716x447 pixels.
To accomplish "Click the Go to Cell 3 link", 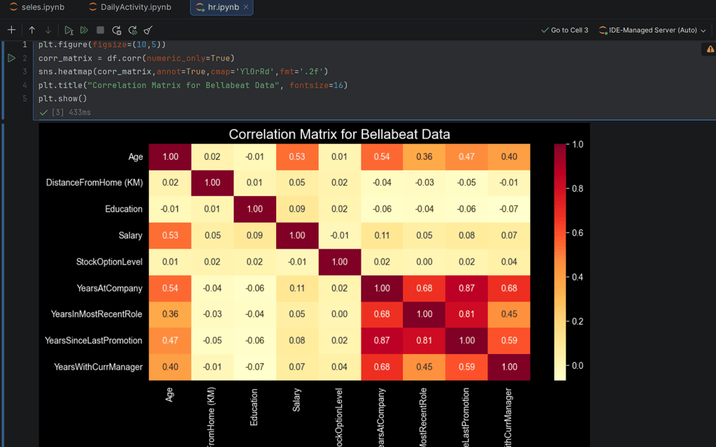I will pyautogui.click(x=565, y=30).
